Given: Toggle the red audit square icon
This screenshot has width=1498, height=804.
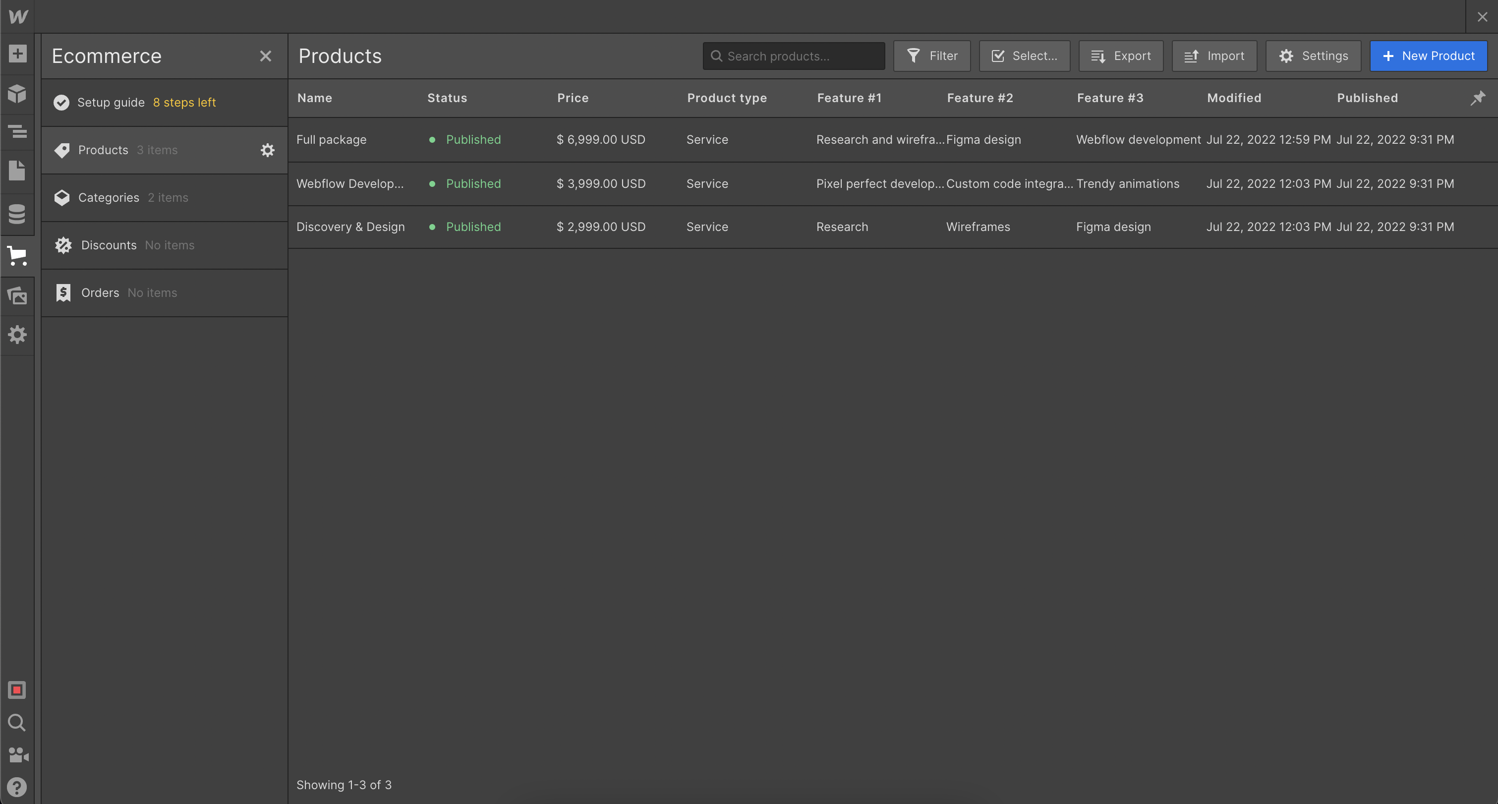Looking at the screenshot, I should pyautogui.click(x=17, y=690).
